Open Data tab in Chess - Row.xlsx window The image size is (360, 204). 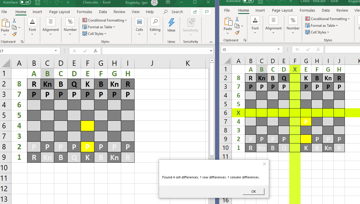[326, 10]
